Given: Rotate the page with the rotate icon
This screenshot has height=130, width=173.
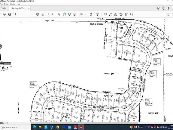Looking at the screenshot, I should coord(132,14).
